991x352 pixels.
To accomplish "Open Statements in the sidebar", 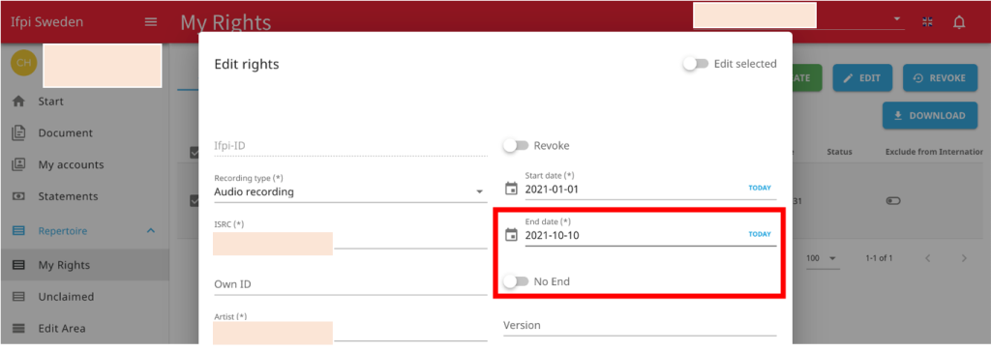I will pyautogui.click(x=68, y=196).
